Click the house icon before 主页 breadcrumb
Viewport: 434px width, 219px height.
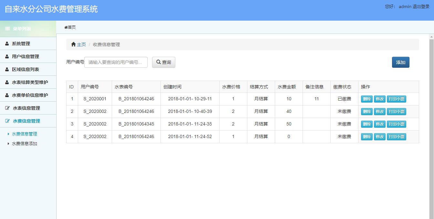73,44
